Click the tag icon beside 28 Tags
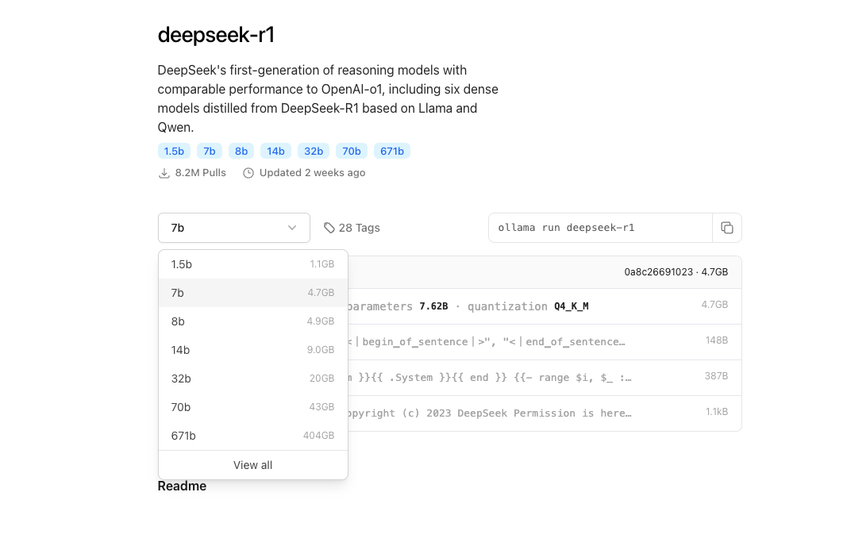Viewport: 847px width, 542px height. point(329,228)
